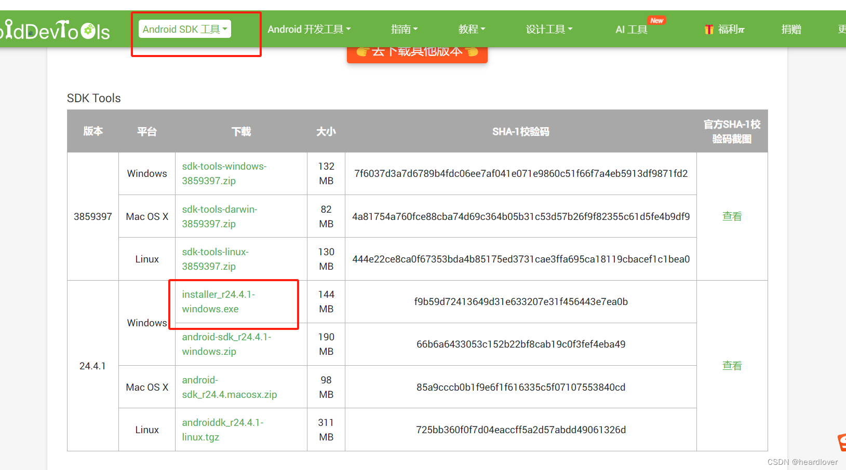Image resolution: width=846 pixels, height=470 pixels.
Task: Click the 98 MB size cell
Action: coord(326,387)
